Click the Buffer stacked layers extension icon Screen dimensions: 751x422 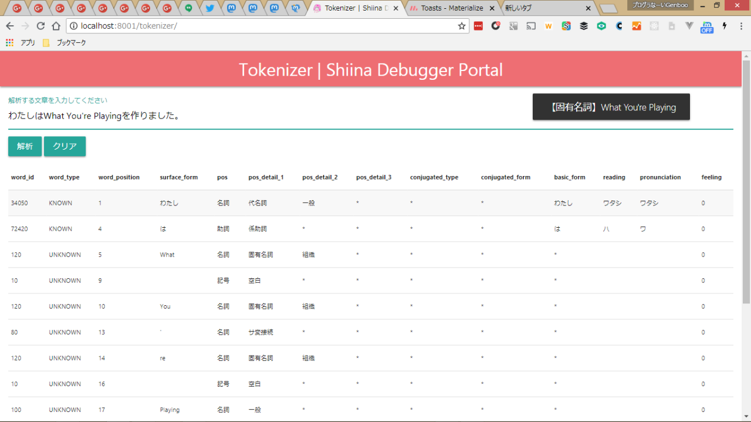point(584,26)
